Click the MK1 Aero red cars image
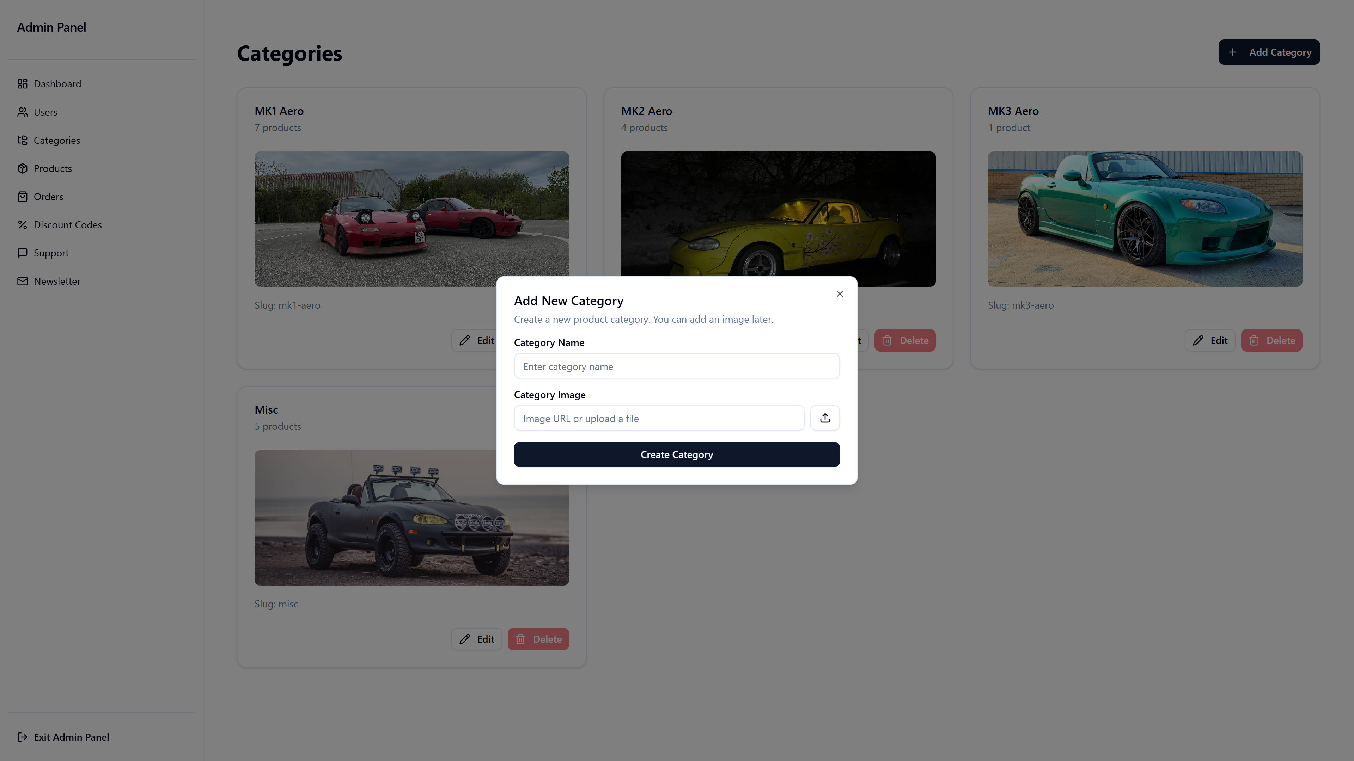Viewport: 1354px width, 761px height. pos(411,219)
